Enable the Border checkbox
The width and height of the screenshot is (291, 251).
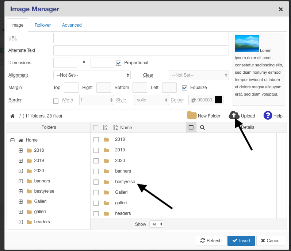click(56, 100)
